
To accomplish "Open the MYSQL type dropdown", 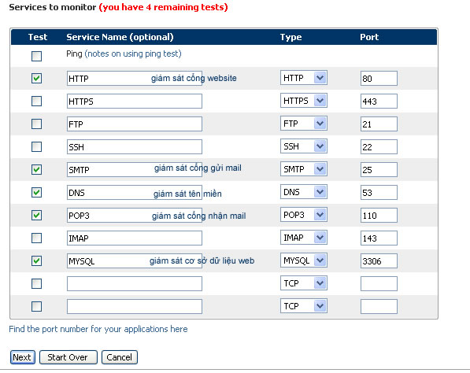I will pyautogui.click(x=304, y=260).
